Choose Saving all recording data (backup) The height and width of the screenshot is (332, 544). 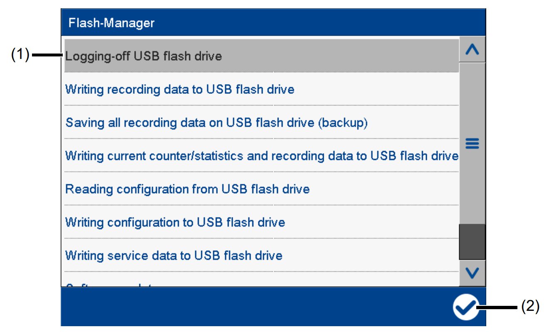(x=216, y=123)
